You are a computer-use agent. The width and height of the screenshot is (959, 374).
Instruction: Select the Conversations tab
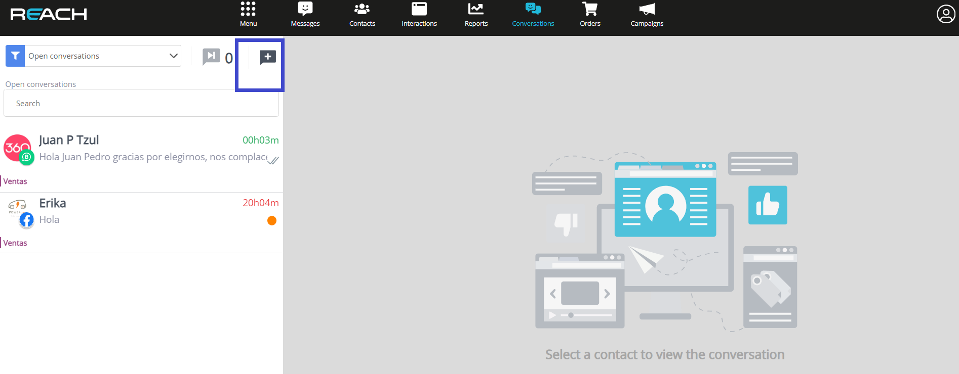point(533,14)
